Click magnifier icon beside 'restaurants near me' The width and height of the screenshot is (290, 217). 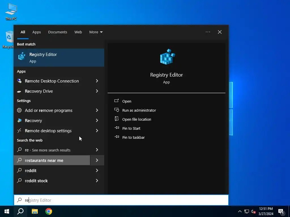click(x=19, y=160)
